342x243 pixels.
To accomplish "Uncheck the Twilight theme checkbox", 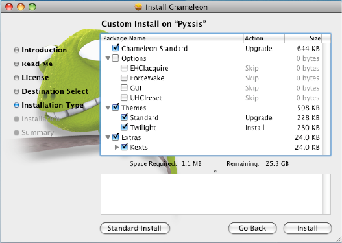I will pyautogui.click(x=124, y=127).
